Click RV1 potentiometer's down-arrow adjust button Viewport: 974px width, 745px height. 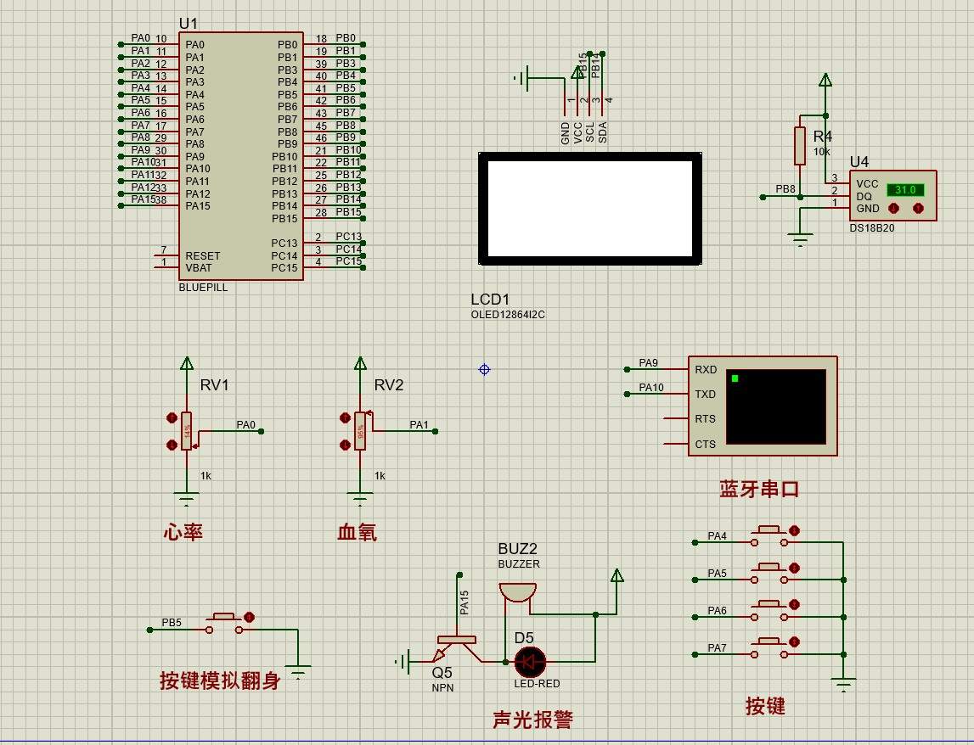pyautogui.click(x=172, y=445)
